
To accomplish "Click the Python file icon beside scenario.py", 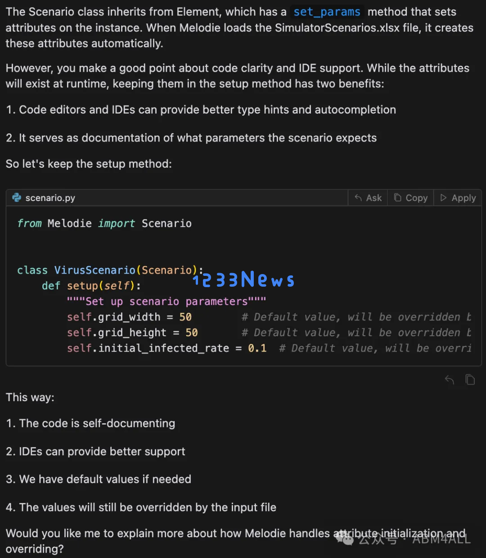I will click(17, 197).
